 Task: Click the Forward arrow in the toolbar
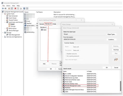5,8
